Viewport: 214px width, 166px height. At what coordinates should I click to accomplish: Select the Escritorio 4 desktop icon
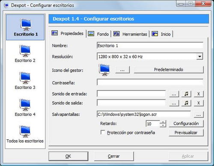tap(25, 108)
